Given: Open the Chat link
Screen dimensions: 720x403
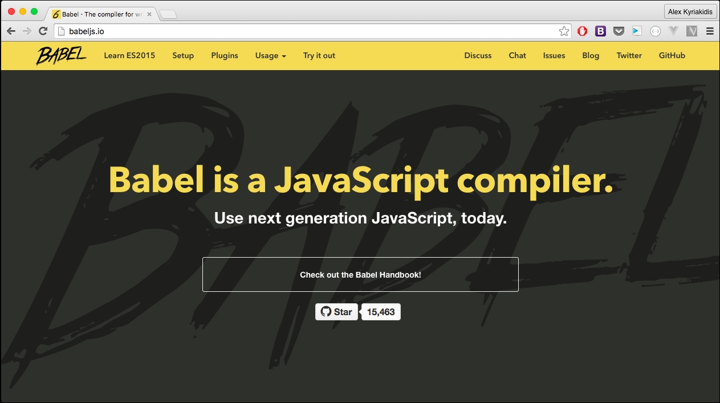Looking at the screenshot, I should tap(518, 55).
